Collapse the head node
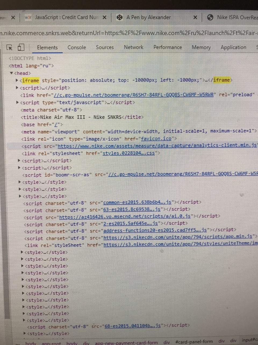The height and width of the screenshot is (345, 258). click(x=11, y=73)
